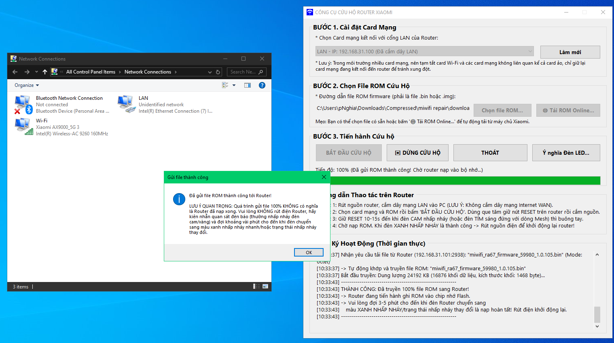This screenshot has width=614, height=343.
Task: Open address bar history dropdown
Action: tap(210, 72)
